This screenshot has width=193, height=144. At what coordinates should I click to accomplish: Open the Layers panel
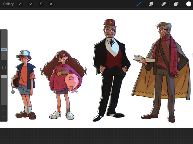click(x=176, y=4)
